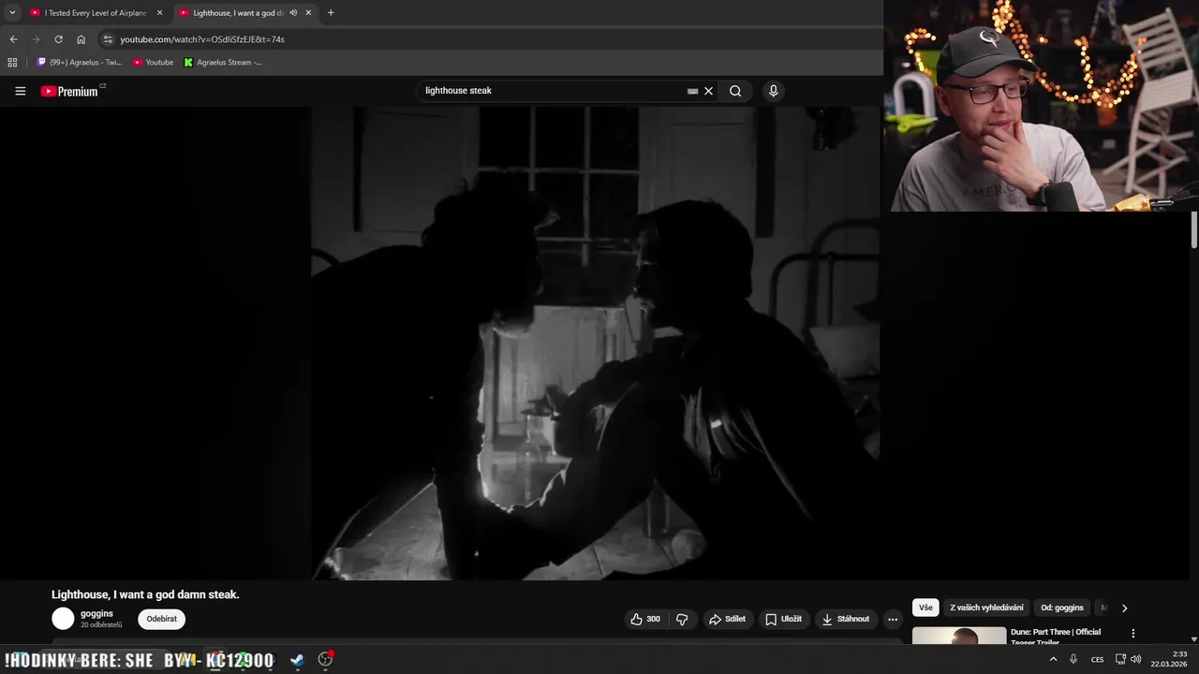
Task: Open Steam from the taskbar
Action: (x=297, y=659)
